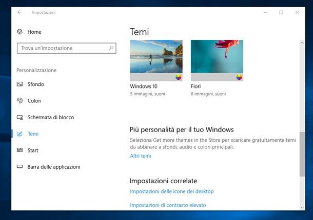
Task: Click the 'Temi' page title
Action: pos(140,32)
